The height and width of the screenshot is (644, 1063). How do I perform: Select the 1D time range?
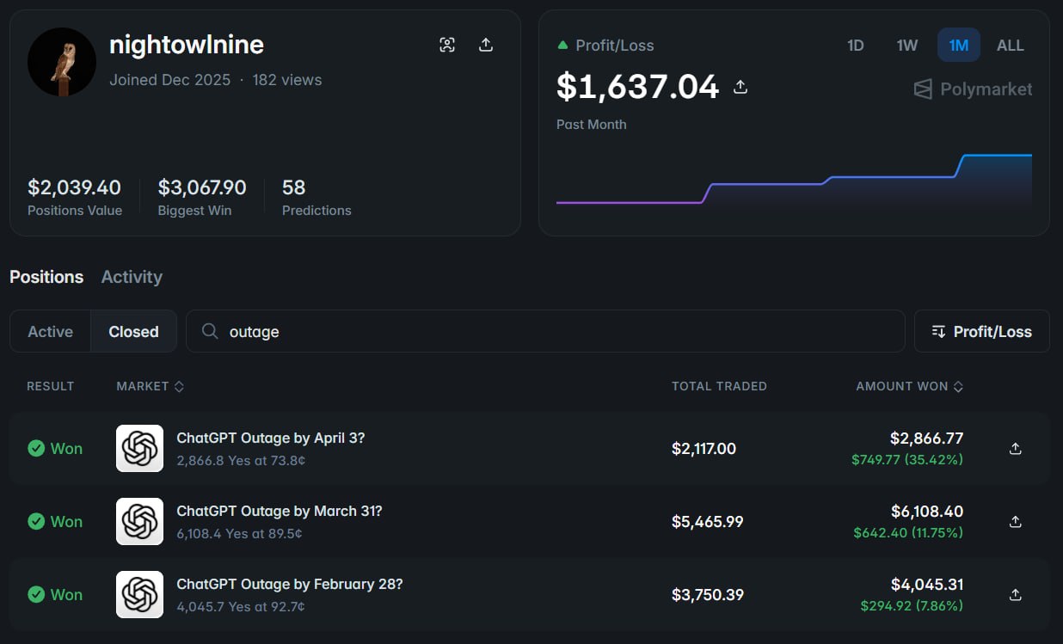pyautogui.click(x=855, y=46)
